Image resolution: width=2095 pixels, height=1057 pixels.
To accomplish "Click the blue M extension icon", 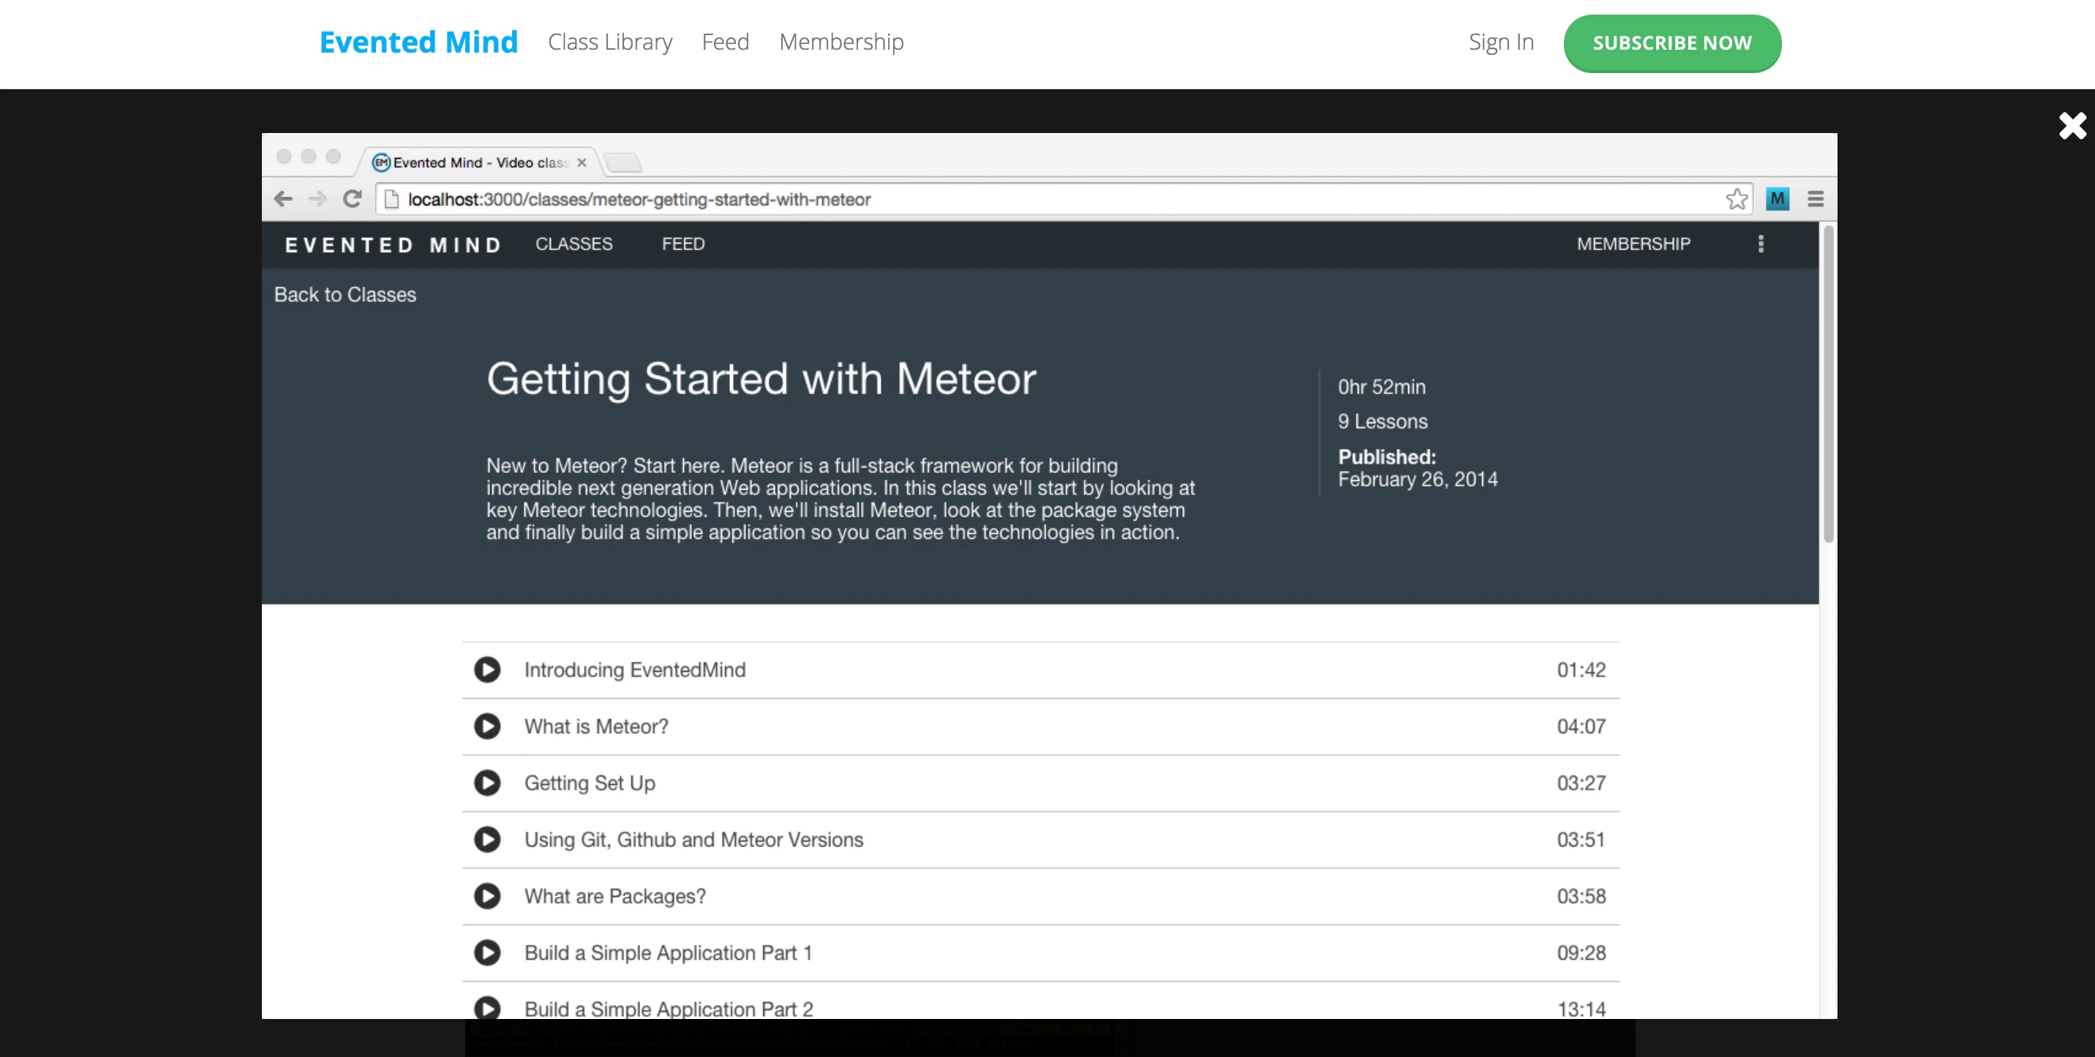I will pyautogui.click(x=1778, y=198).
